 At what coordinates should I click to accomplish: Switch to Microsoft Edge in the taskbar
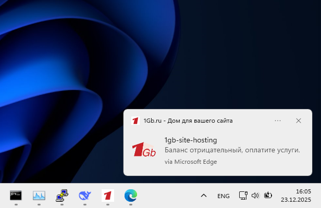(131, 196)
